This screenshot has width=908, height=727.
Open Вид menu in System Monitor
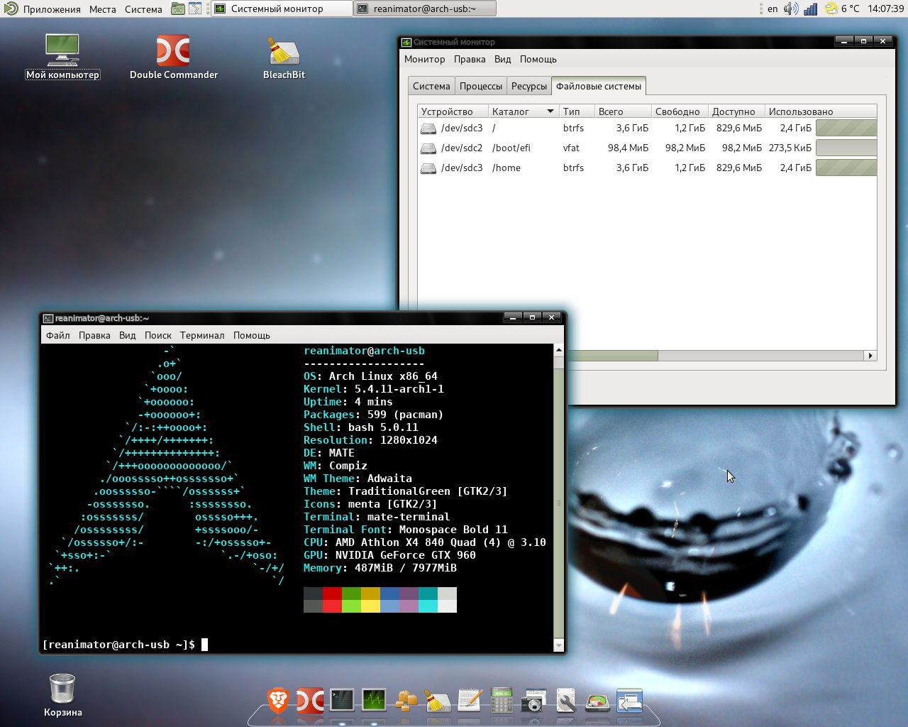coord(502,59)
